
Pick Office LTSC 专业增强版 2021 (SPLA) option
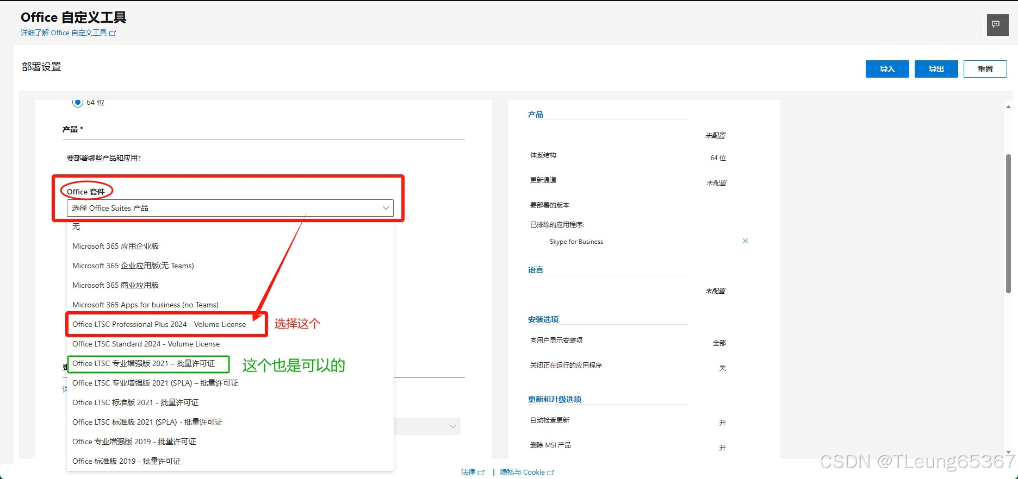[x=230, y=383]
